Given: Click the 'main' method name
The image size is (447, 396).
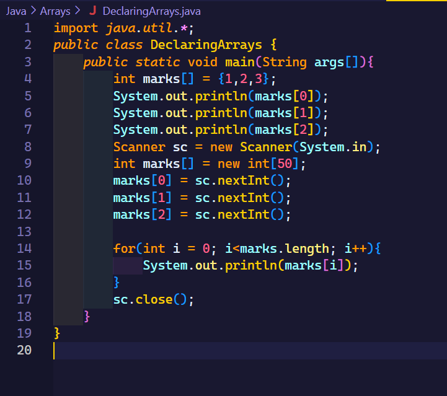Looking at the screenshot, I should pos(240,62).
